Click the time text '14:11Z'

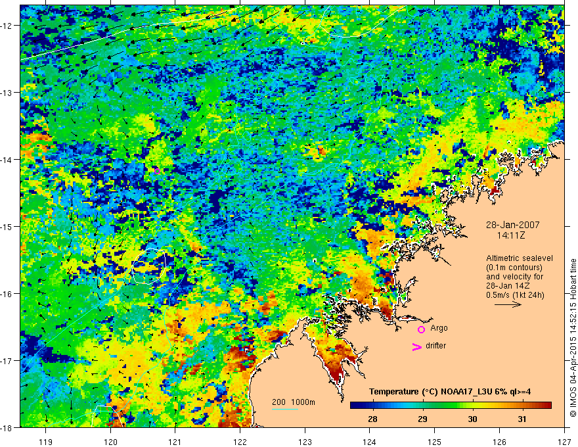(x=510, y=235)
